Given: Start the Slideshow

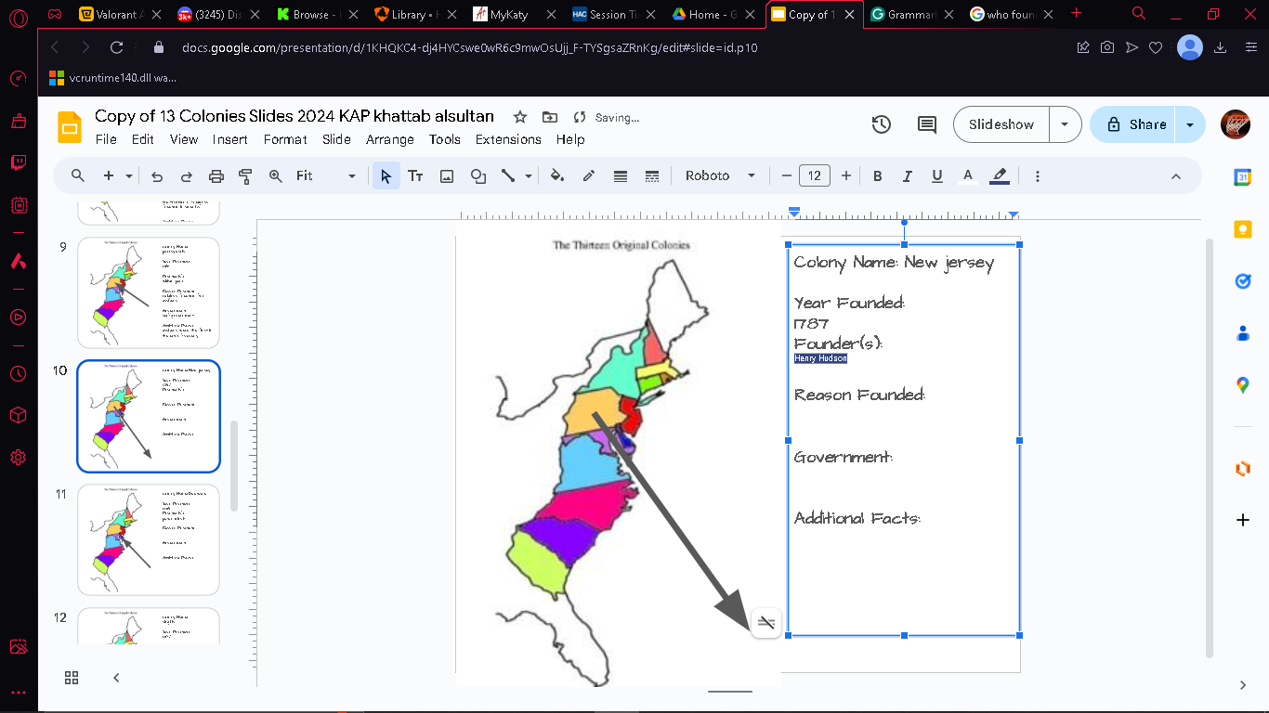Looking at the screenshot, I should pyautogui.click(x=1001, y=124).
